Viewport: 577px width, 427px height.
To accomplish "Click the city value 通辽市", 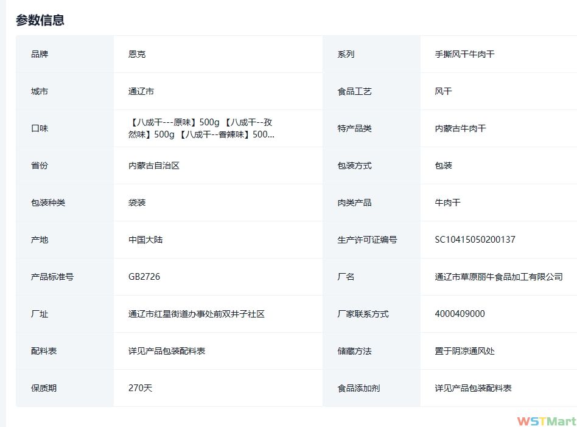I will 141,91.
